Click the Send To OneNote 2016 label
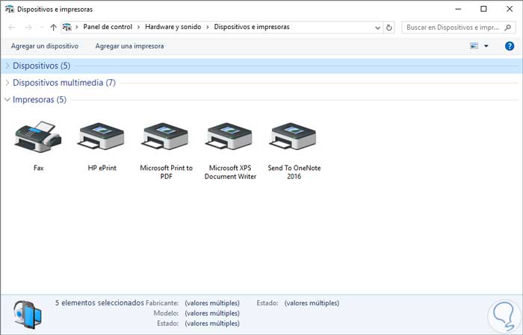Image resolution: width=523 pixels, height=335 pixels. point(294,172)
